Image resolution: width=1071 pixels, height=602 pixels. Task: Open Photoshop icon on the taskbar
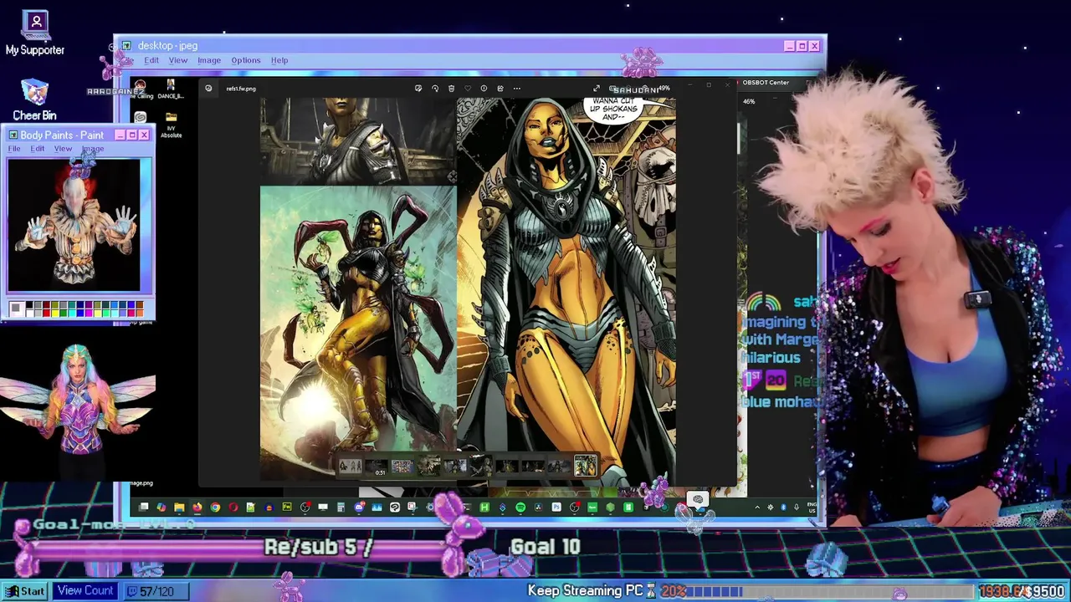point(556,507)
